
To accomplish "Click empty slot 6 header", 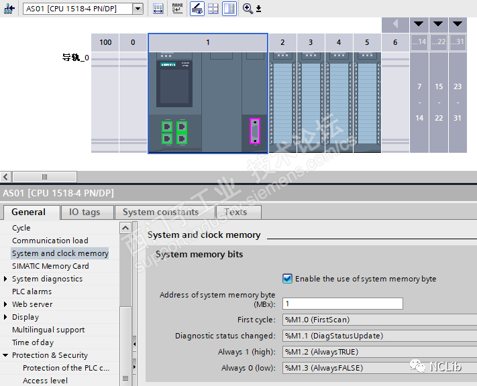I will (395, 42).
